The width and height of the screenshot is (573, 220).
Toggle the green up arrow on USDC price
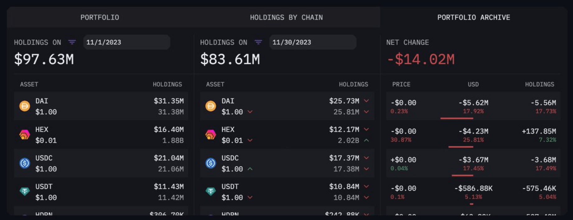pos(250,169)
